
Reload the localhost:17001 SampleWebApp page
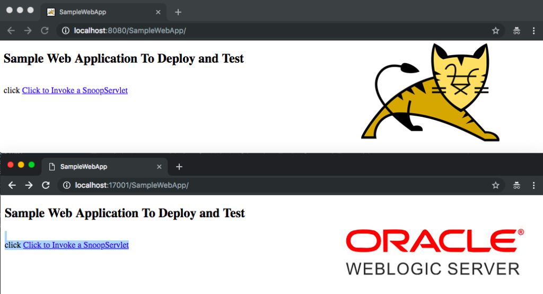click(46, 185)
